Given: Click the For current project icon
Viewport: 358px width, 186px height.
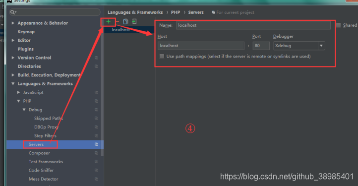Looking at the screenshot, I should (213, 12).
